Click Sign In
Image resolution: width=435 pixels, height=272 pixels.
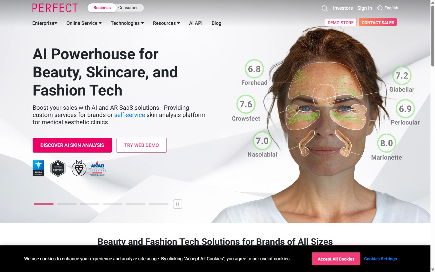pyautogui.click(x=365, y=8)
